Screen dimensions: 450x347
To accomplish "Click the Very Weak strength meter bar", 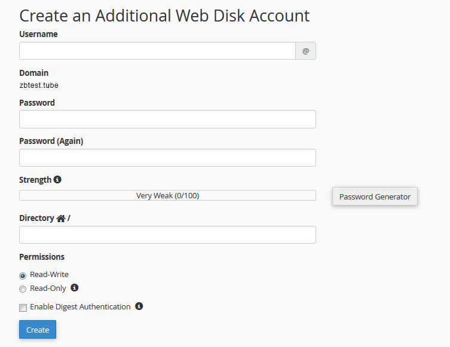I will tap(167, 195).
